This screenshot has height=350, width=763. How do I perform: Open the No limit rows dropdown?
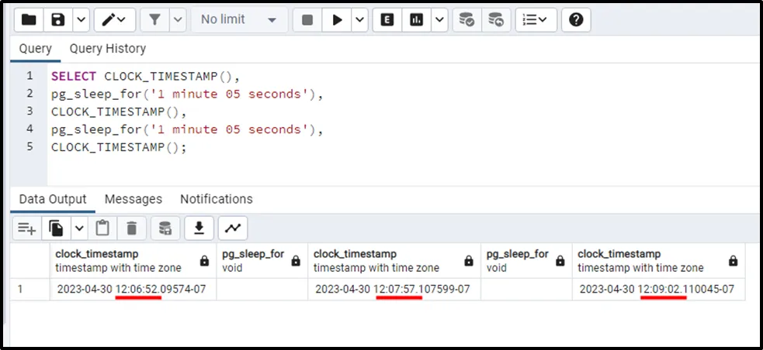tap(238, 20)
